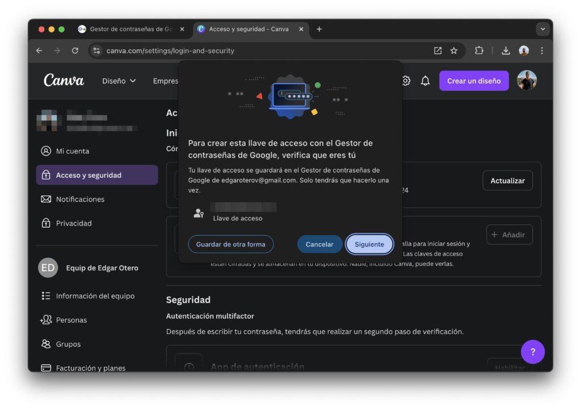
Task: Go back in browser history
Action: (39, 51)
